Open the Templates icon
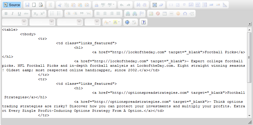This screenshot has width=253, height=125. coord(50,5)
